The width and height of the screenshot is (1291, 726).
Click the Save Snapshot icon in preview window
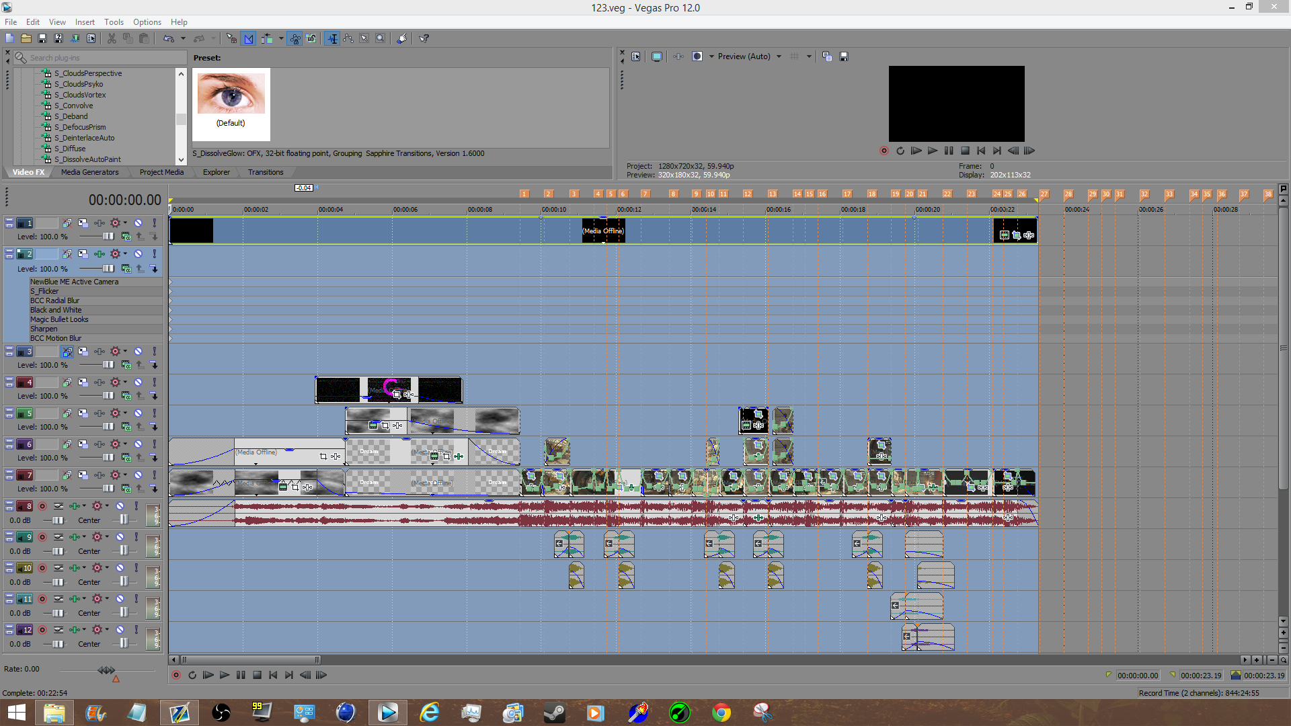(x=844, y=56)
